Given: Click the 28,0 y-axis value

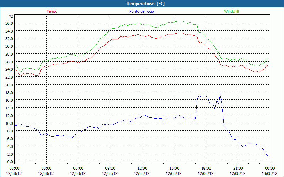Looking at the screenshot, I should pyautogui.click(x=9, y=54).
